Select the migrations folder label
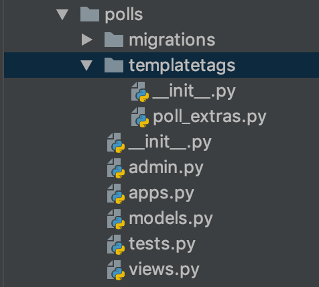The image size is (319, 287). 172,40
